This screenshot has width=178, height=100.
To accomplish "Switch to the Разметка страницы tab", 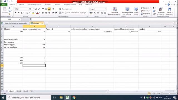I will point(34,5).
